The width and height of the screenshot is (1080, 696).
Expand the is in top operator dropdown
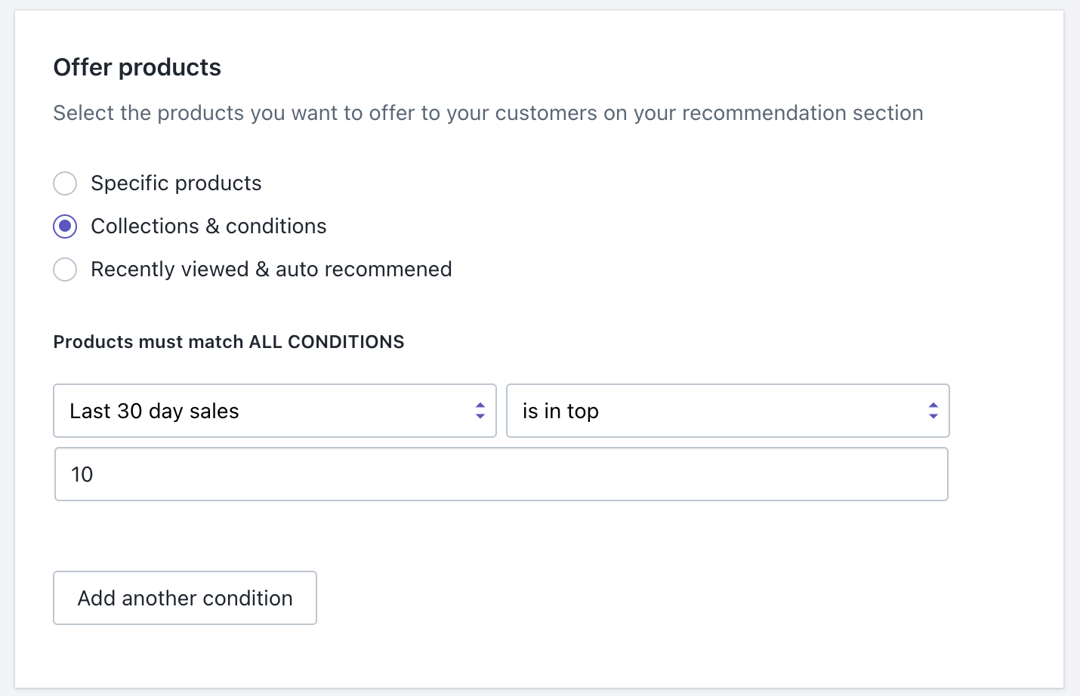point(727,411)
